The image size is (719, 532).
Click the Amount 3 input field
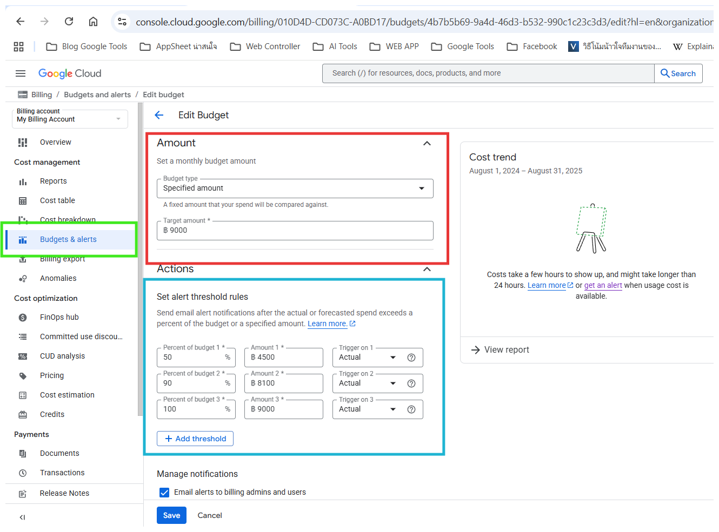pos(284,409)
